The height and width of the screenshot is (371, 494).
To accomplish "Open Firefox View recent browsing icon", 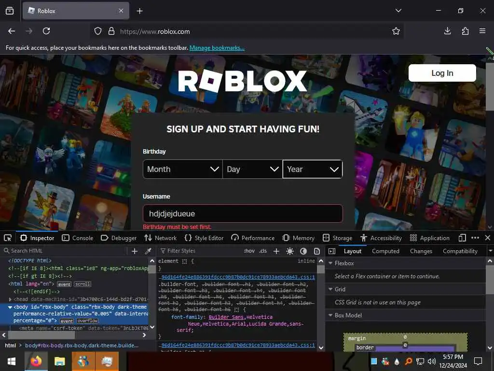I will [x=10, y=11].
